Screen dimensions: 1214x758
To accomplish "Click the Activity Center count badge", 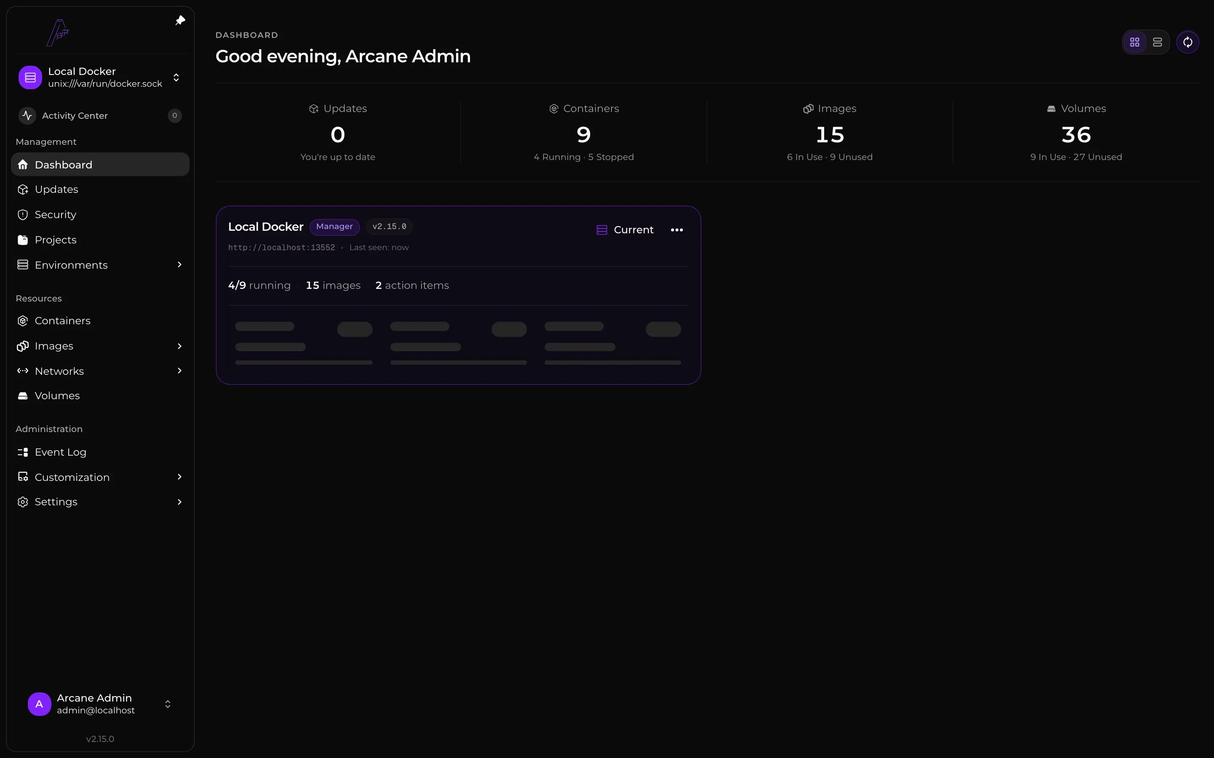I will point(175,116).
